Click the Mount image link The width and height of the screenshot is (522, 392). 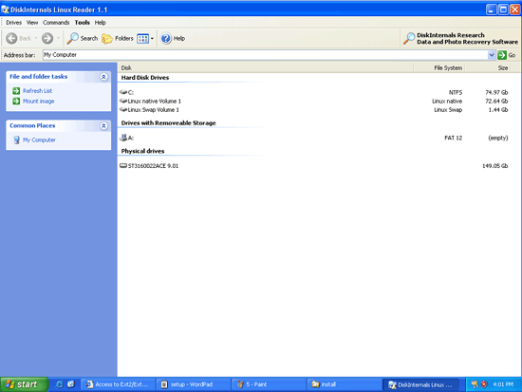38,101
